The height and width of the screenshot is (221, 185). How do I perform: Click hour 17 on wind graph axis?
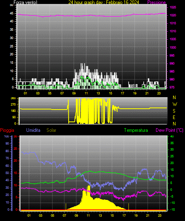(x=122, y=93)
